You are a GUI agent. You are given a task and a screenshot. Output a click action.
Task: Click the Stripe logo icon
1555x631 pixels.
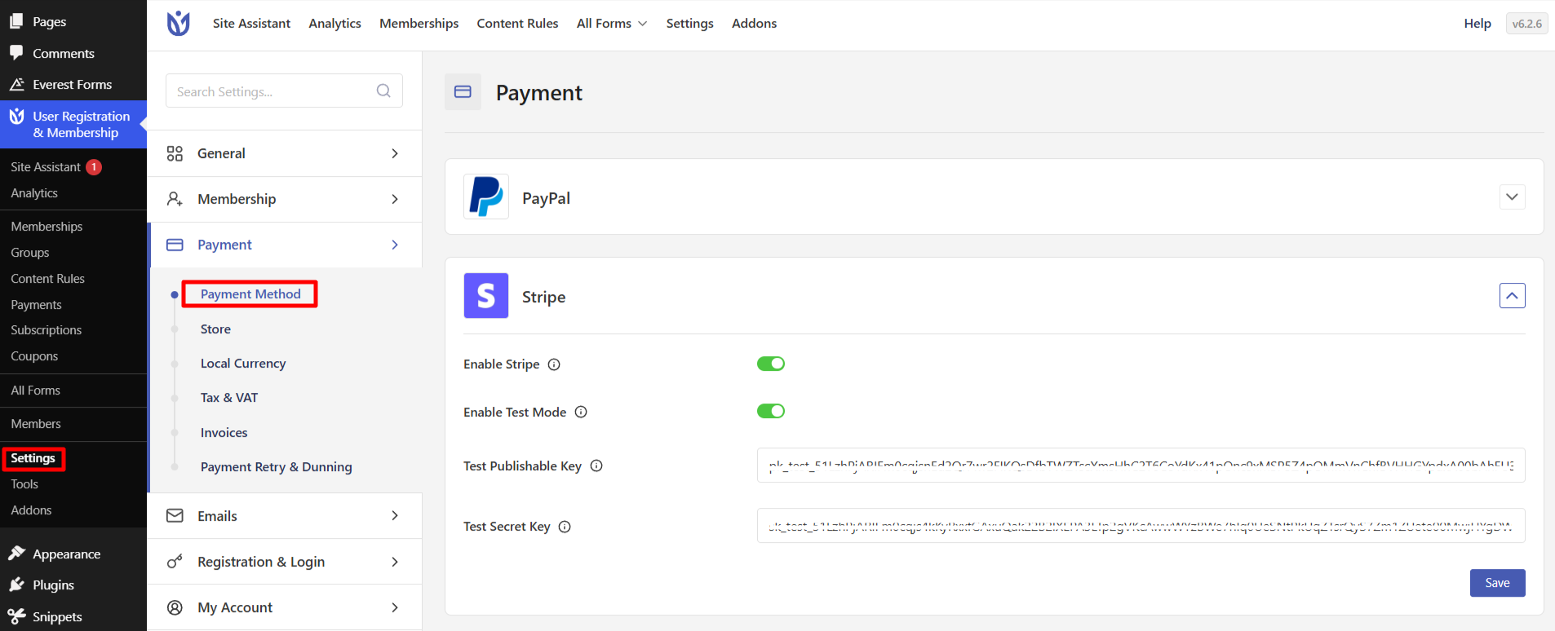[486, 295]
